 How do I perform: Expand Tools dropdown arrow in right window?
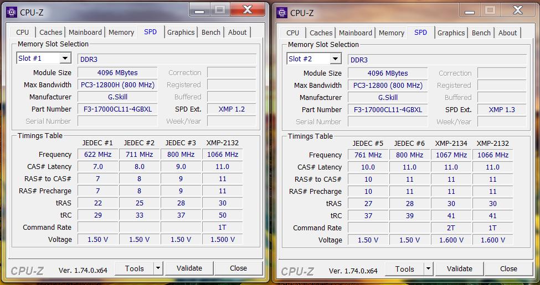pyautogui.click(x=428, y=269)
